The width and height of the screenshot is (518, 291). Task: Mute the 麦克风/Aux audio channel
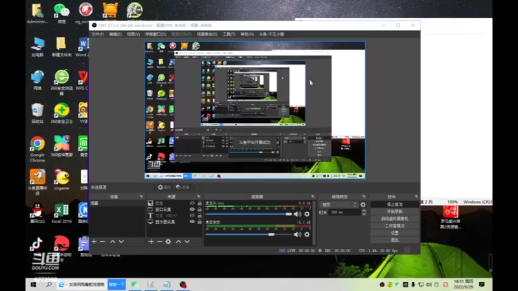[297, 214]
